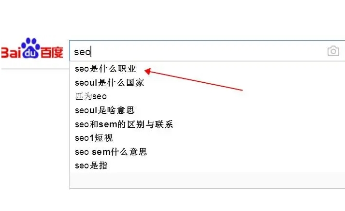Select "seoul是啥意思" from suggestions
This screenshot has height=211, width=345.
[105, 110]
